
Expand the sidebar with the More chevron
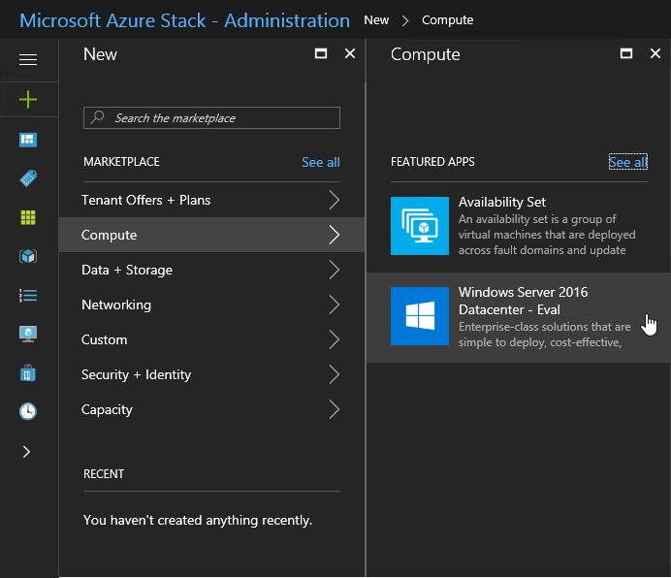(x=26, y=452)
